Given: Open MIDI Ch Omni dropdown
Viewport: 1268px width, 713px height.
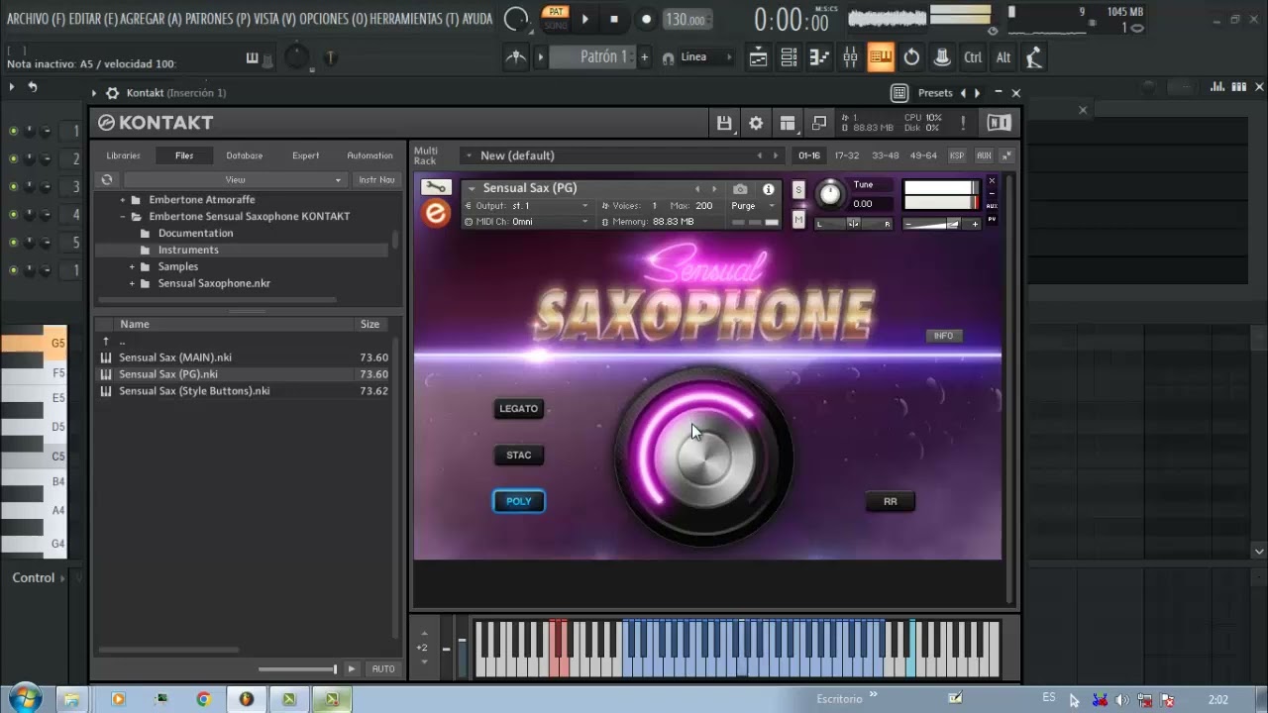Looking at the screenshot, I should click(528, 222).
